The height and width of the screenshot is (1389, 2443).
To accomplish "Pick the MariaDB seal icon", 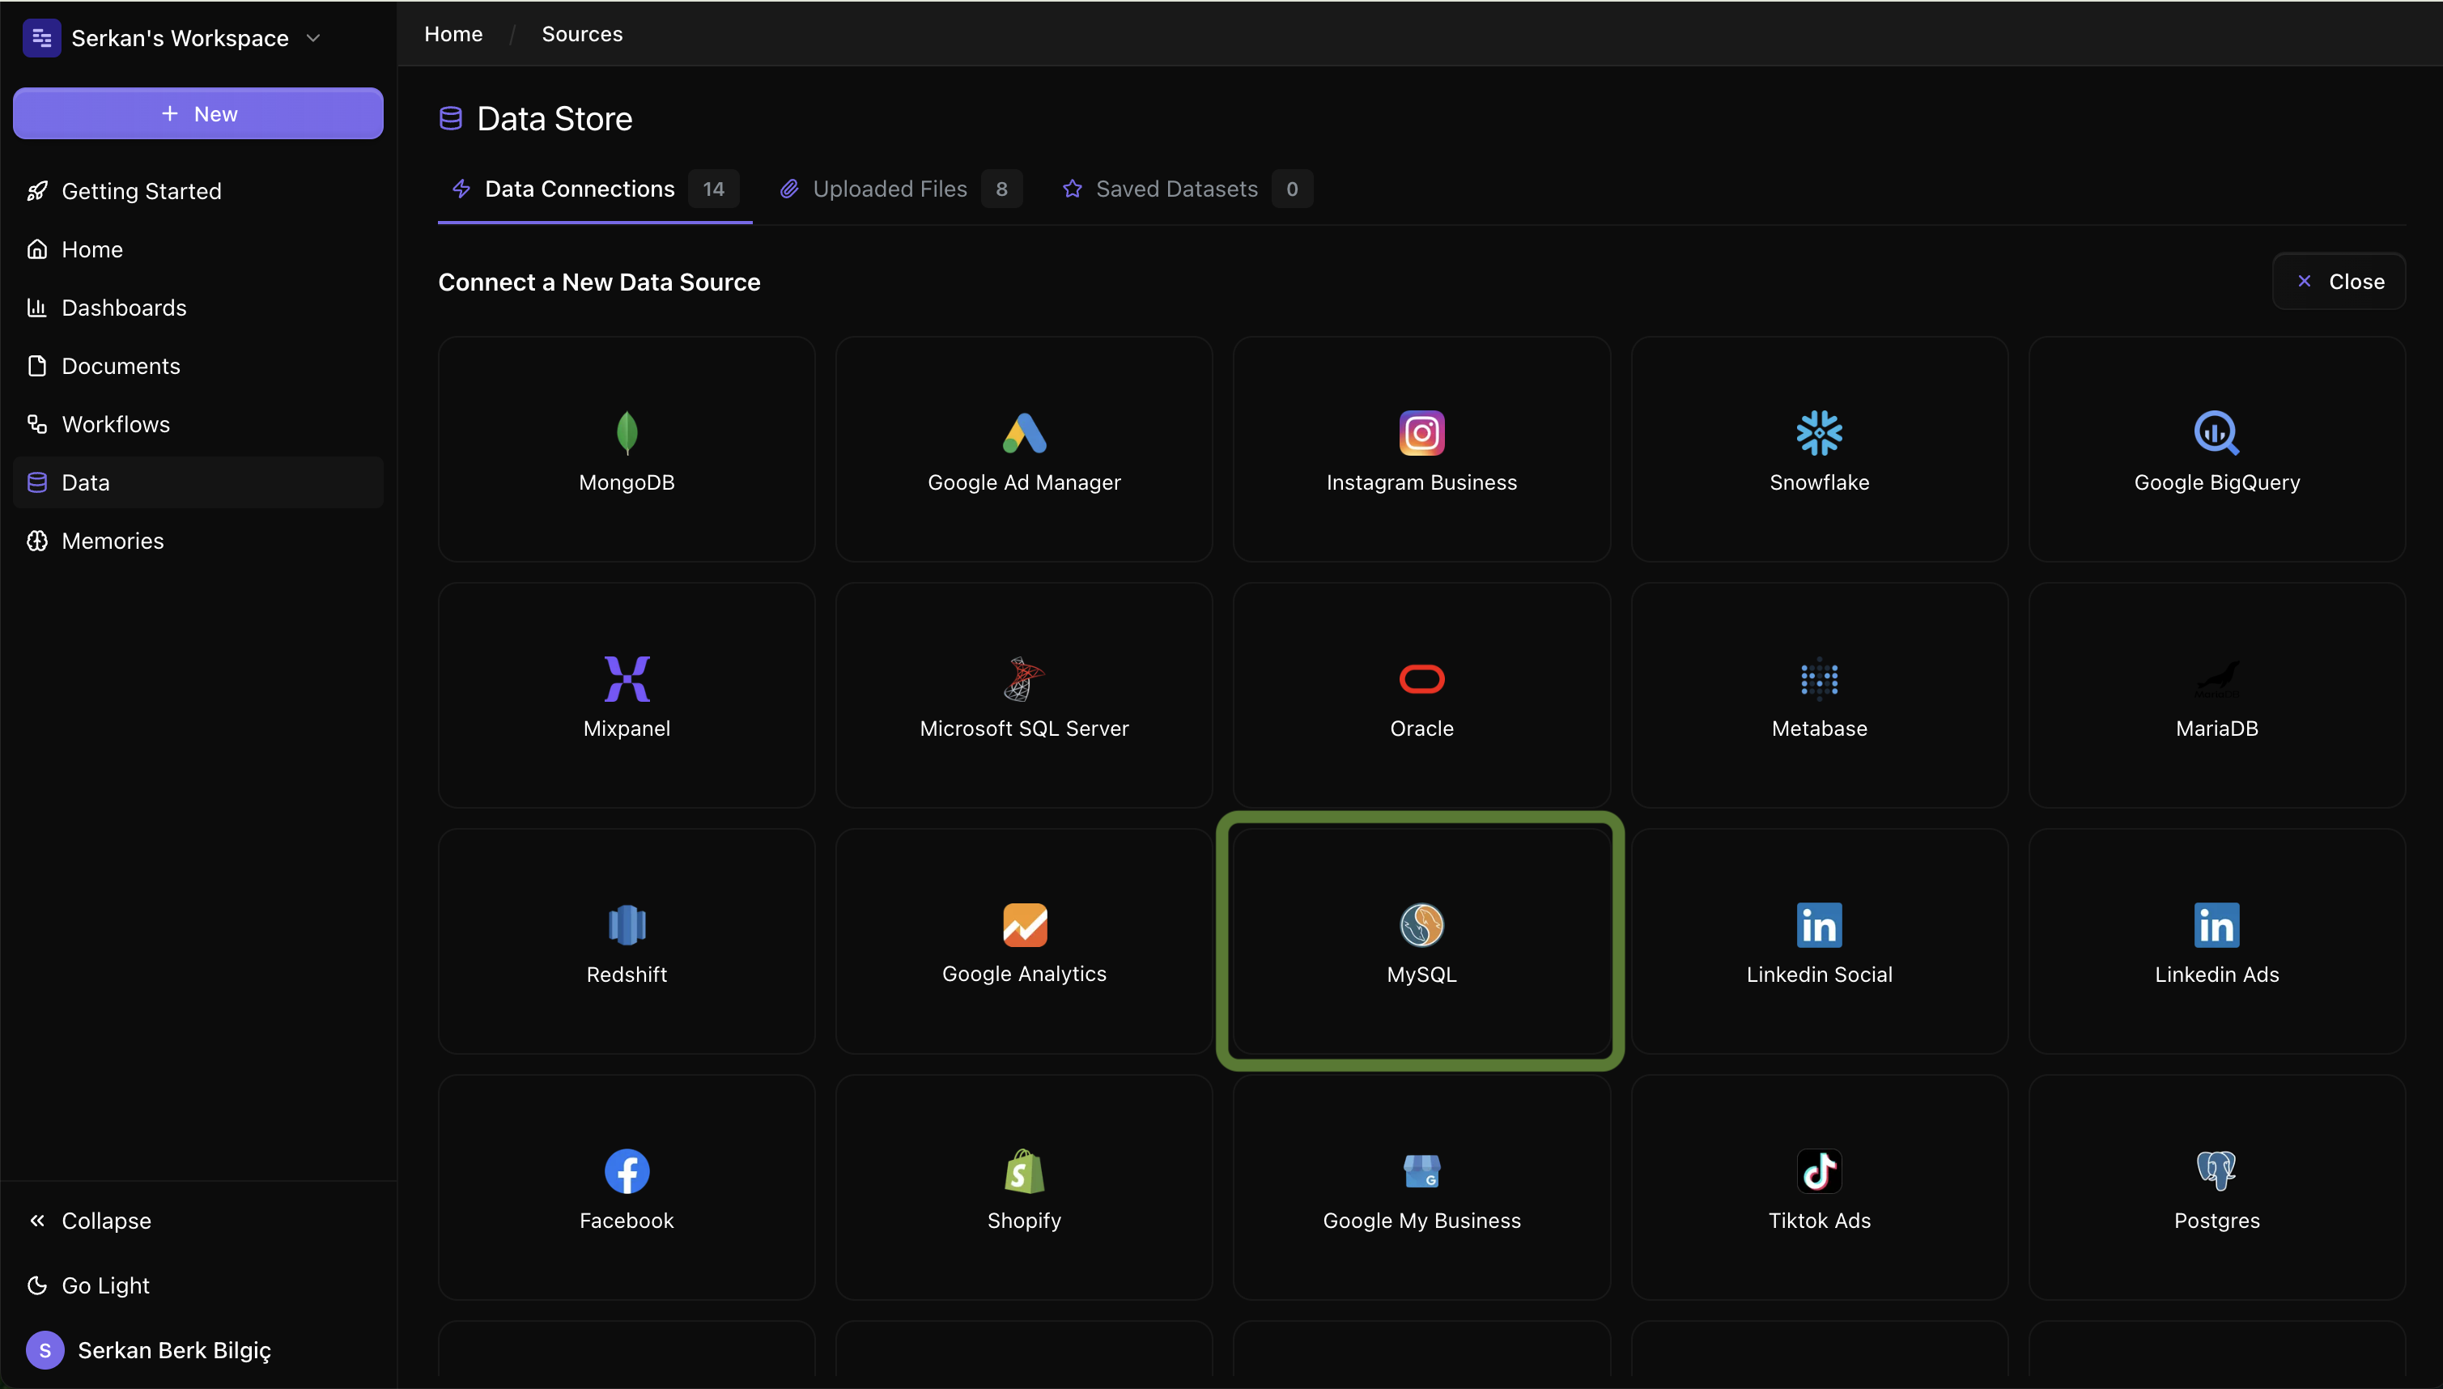I will (x=2217, y=679).
